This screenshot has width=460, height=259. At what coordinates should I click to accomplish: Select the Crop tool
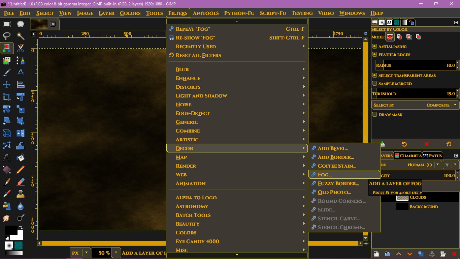[x=7, y=97]
